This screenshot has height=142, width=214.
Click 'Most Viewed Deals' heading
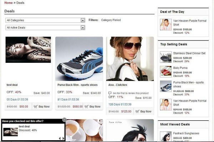click(x=175, y=124)
